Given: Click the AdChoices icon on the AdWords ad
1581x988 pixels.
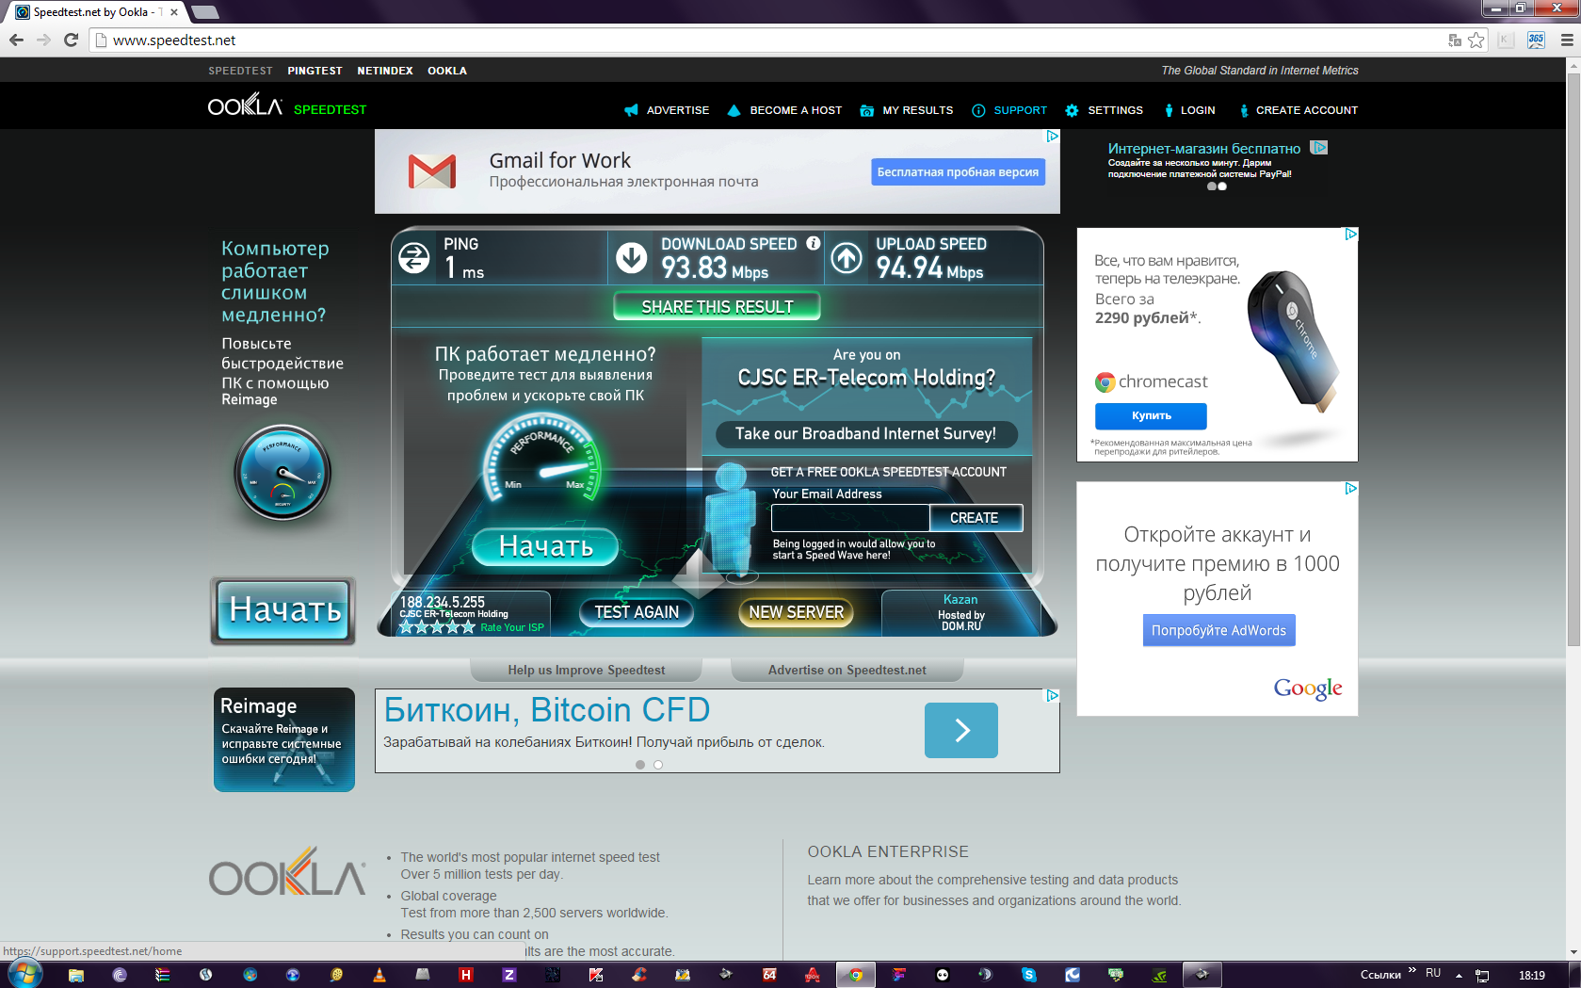Looking at the screenshot, I should [x=1350, y=489].
